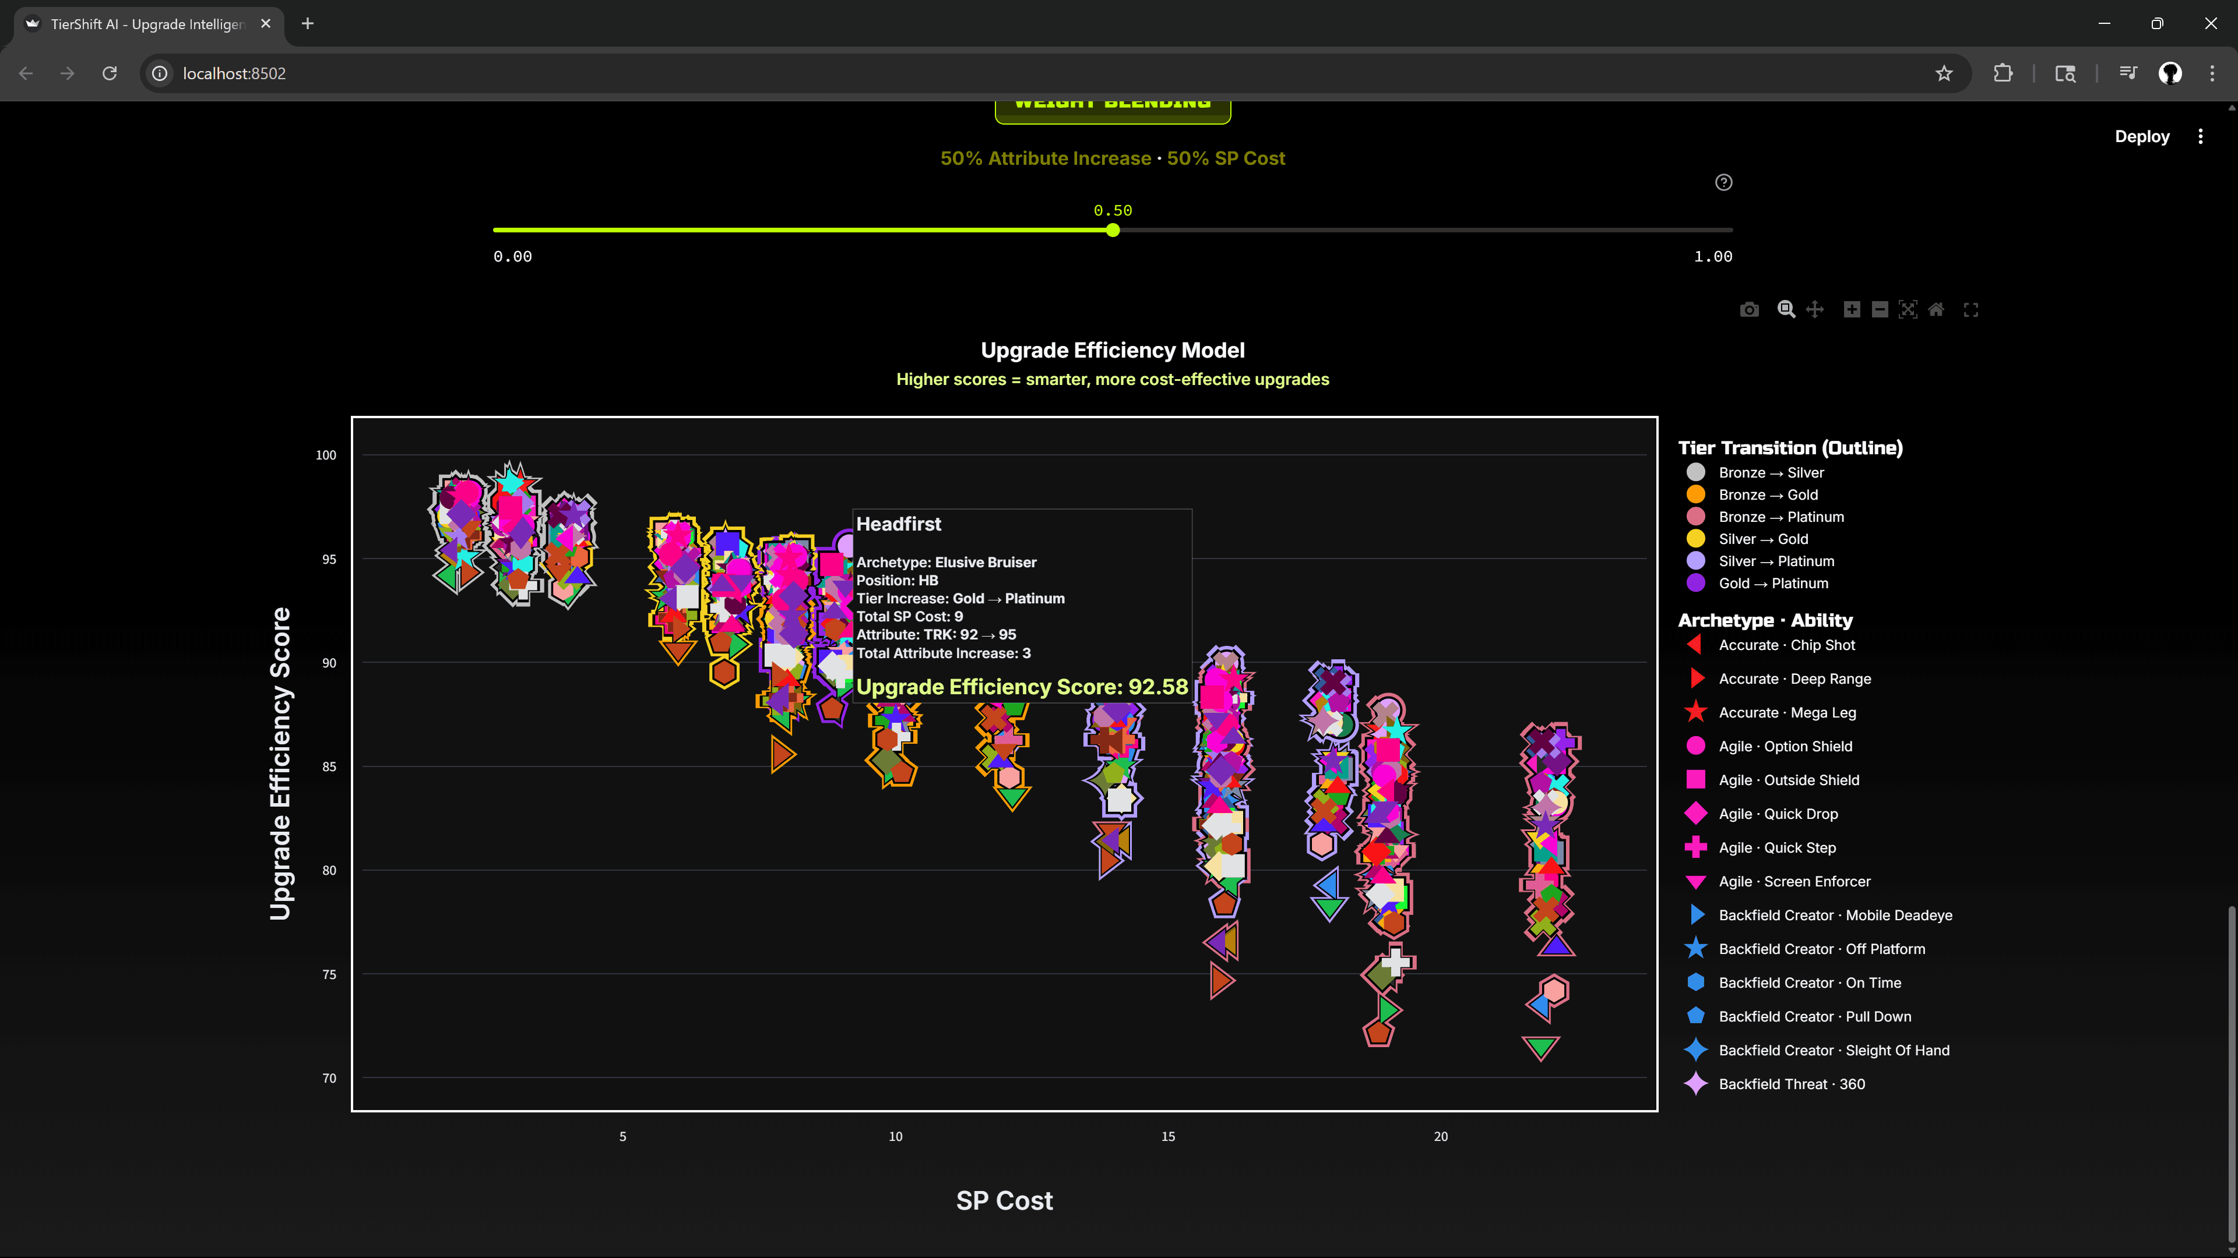The height and width of the screenshot is (1258, 2238).
Task: Reset axes with the home icon
Action: (x=1936, y=310)
